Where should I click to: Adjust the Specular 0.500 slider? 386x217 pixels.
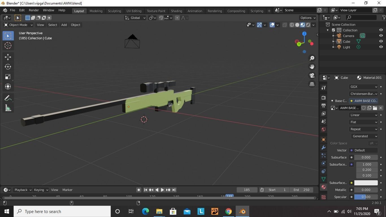click(366, 197)
